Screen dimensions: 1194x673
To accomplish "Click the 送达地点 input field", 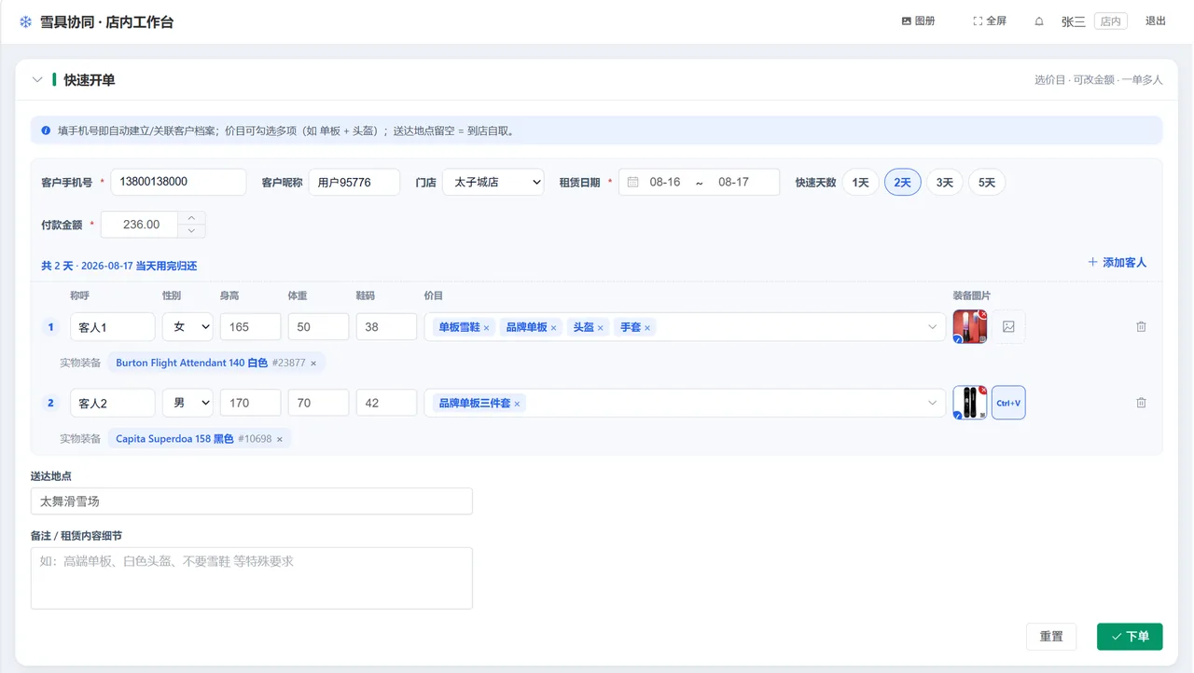I will [x=252, y=501].
